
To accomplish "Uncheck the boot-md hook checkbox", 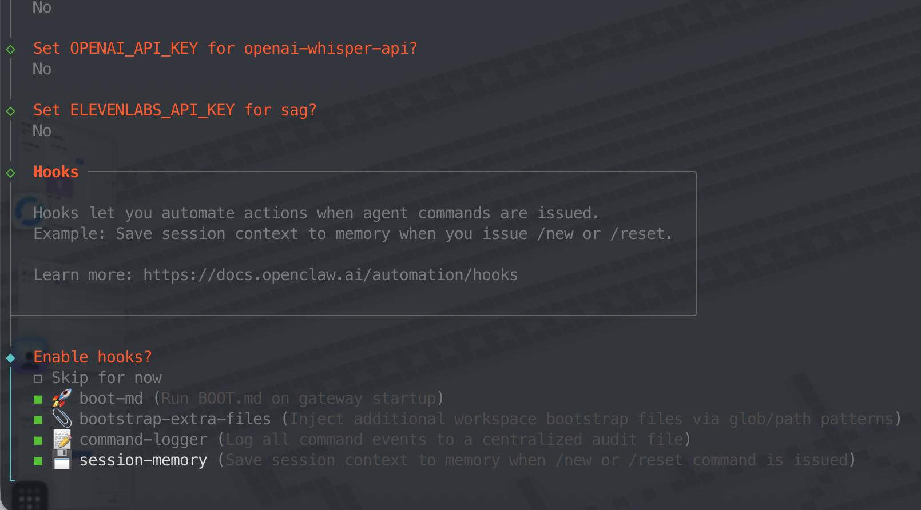I will click(x=38, y=399).
